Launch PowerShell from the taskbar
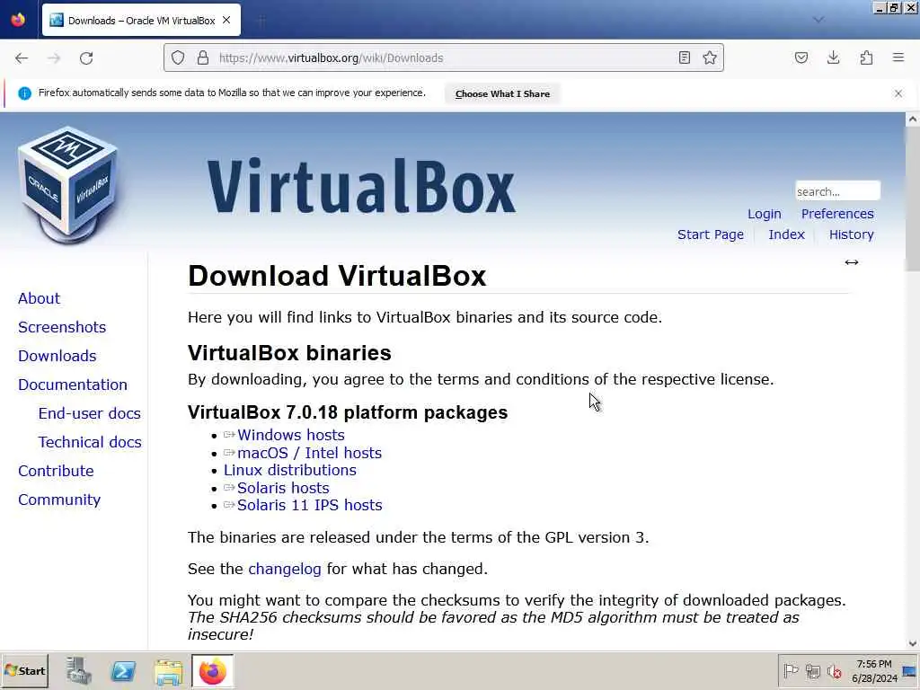 point(123,670)
